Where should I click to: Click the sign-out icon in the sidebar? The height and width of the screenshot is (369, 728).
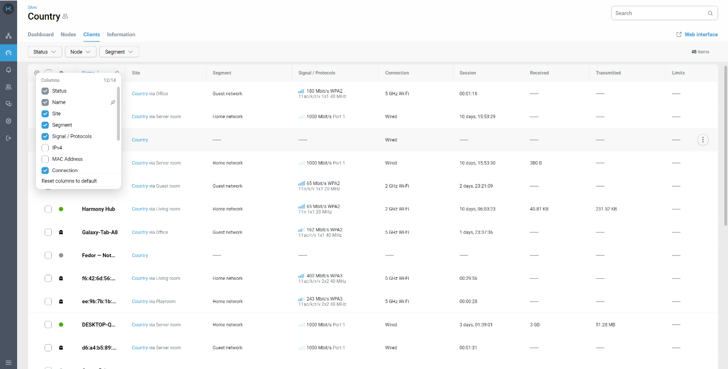pyautogui.click(x=8, y=138)
